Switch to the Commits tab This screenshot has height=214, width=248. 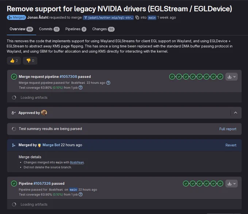coord(49,29)
